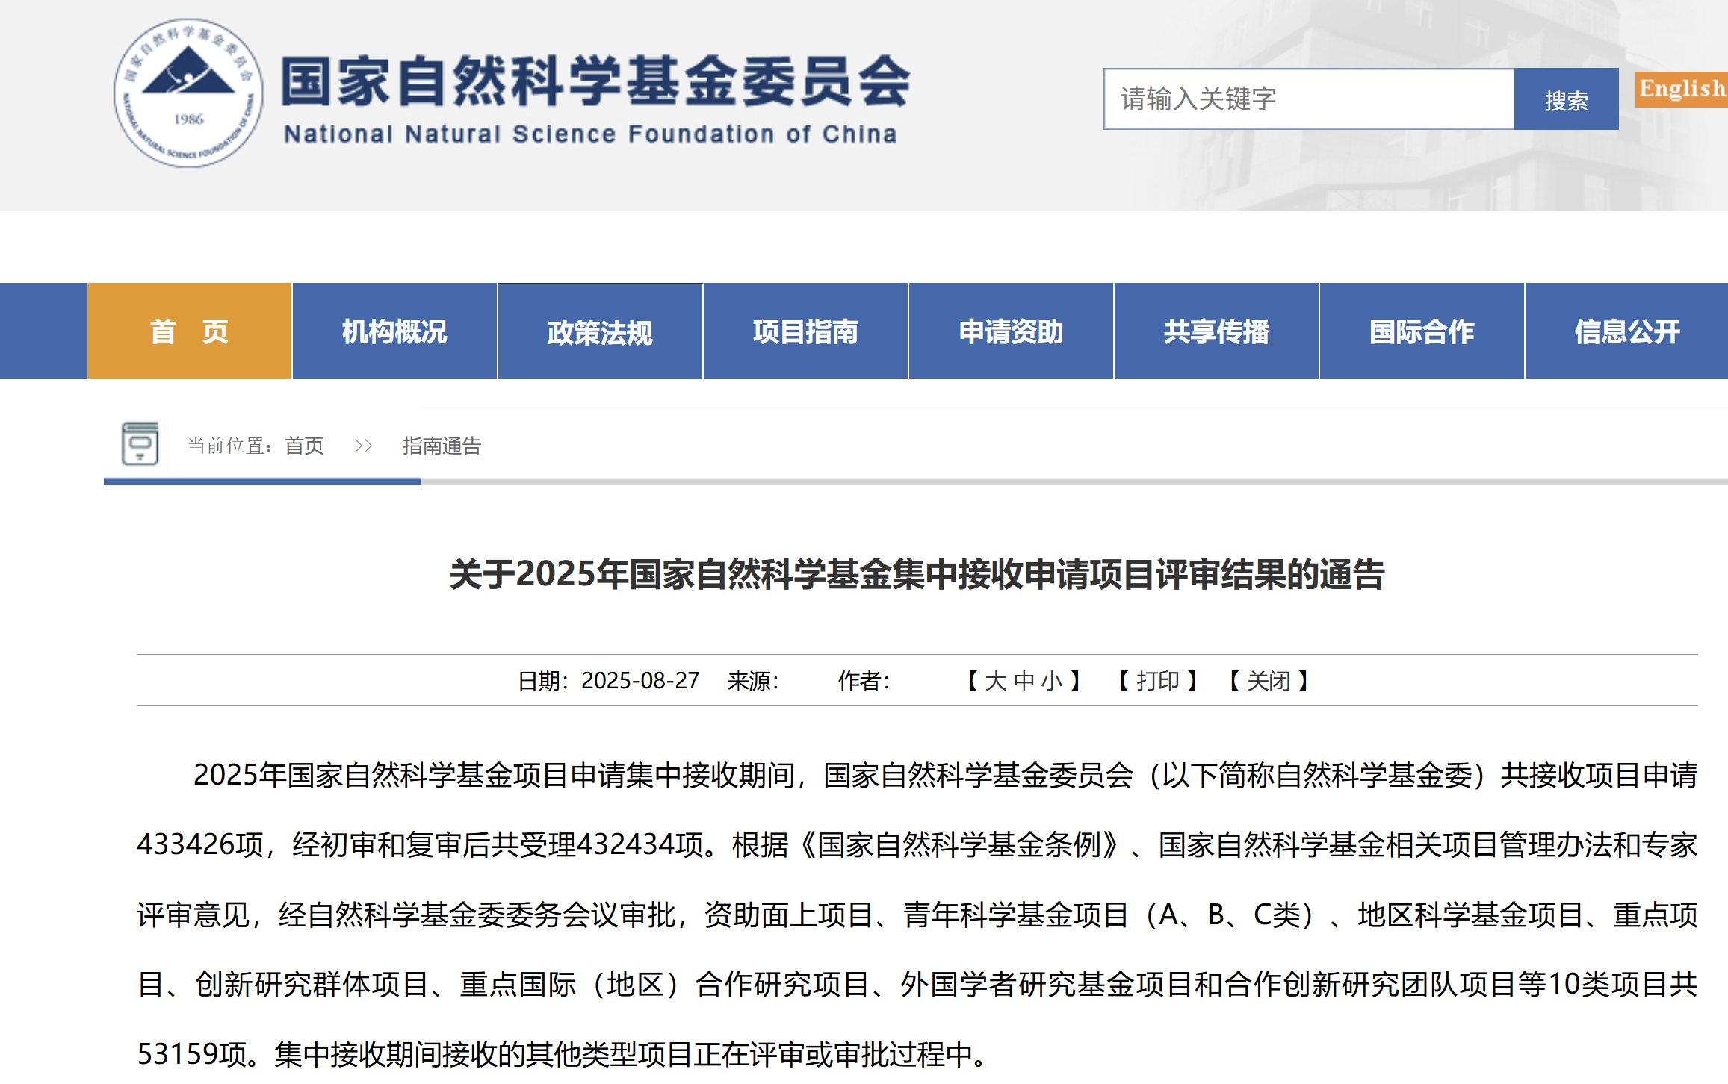Click the 关闭 close link

click(1269, 681)
